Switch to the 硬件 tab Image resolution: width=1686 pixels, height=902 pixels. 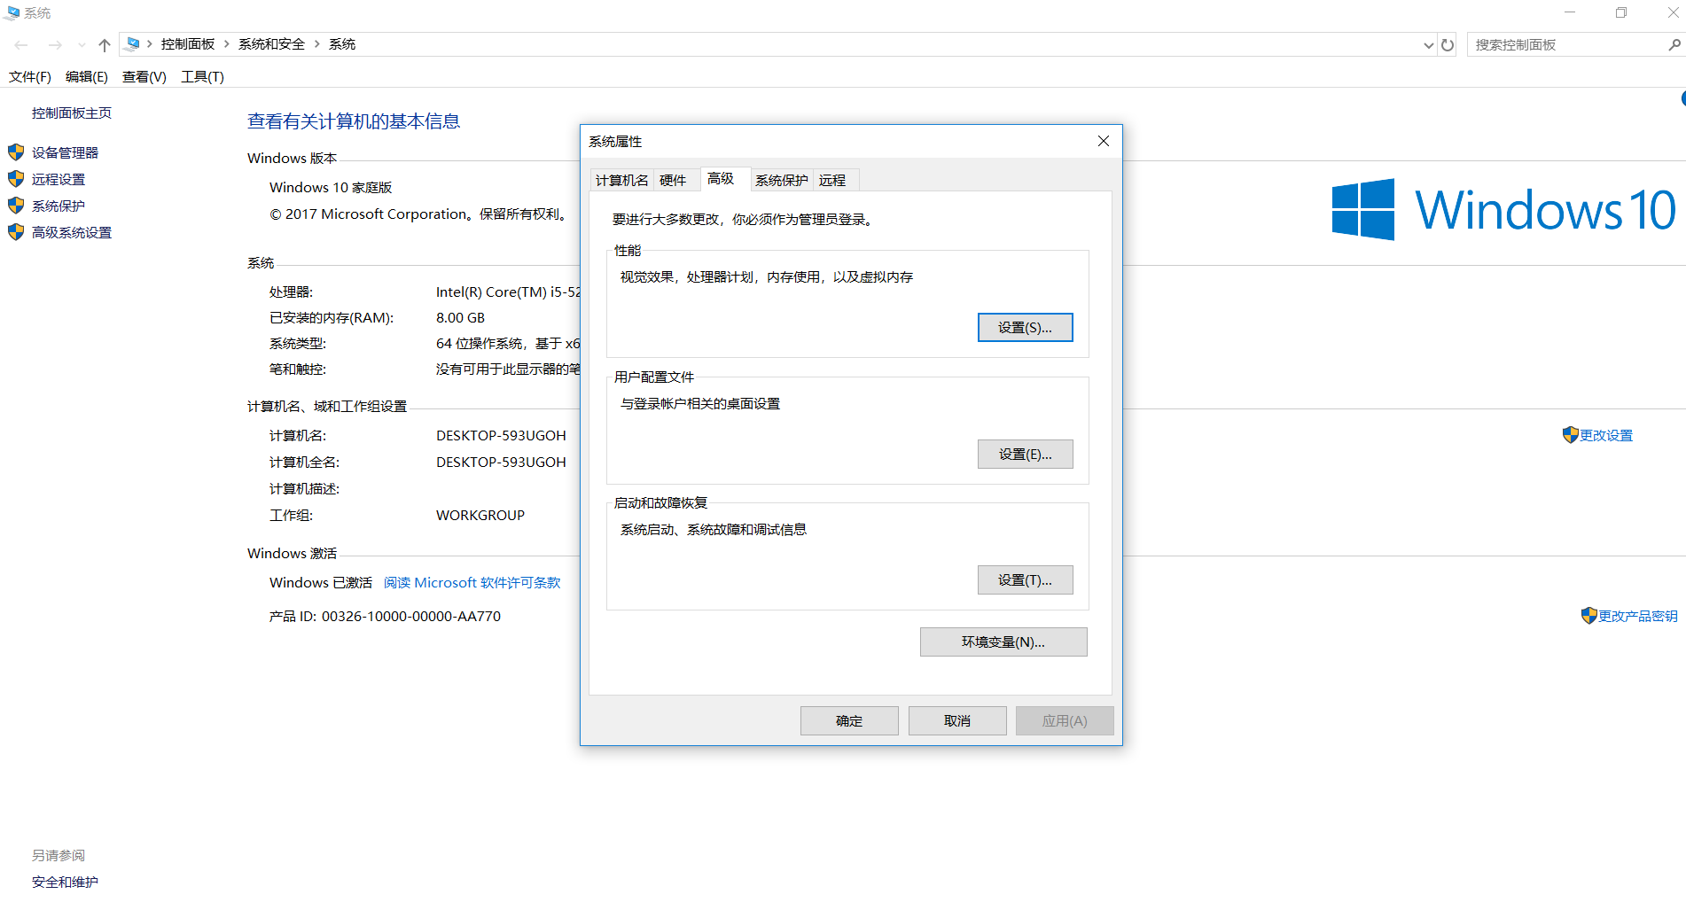pos(673,180)
